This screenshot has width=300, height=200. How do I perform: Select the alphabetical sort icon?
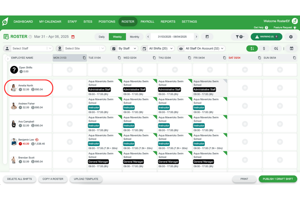pyautogui.click(x=252, y=48)
